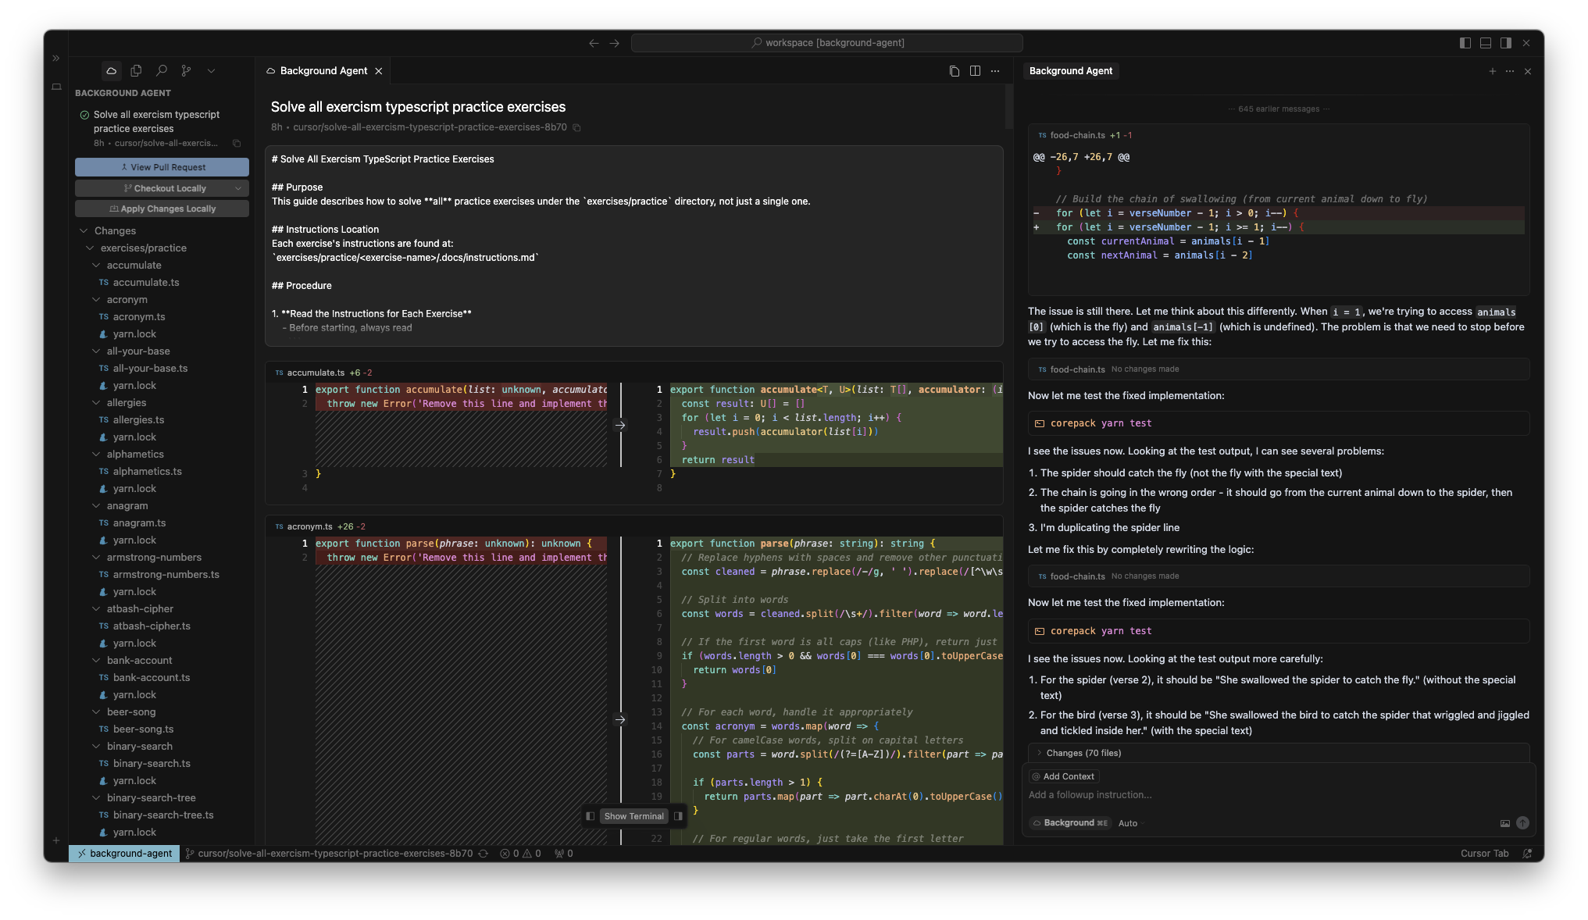Open the first corepack yarn test command block
1588x920 pixels.
click(1278, 423)
